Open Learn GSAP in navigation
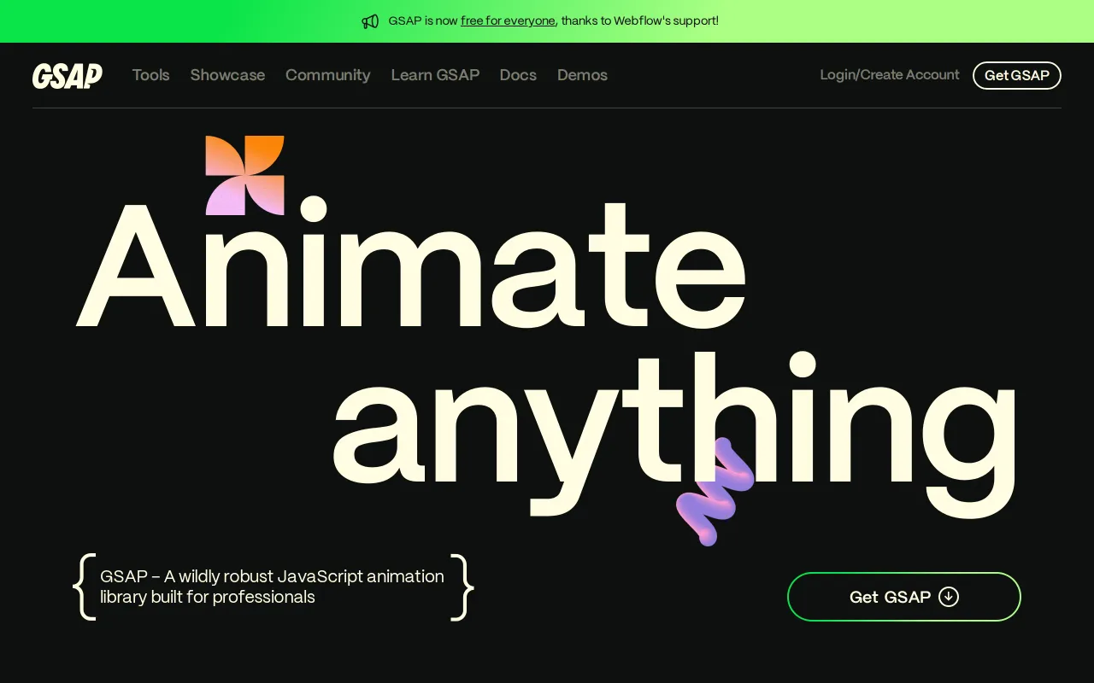The width and height of the screenshot is (1094, 683). (x=435, y=75)
